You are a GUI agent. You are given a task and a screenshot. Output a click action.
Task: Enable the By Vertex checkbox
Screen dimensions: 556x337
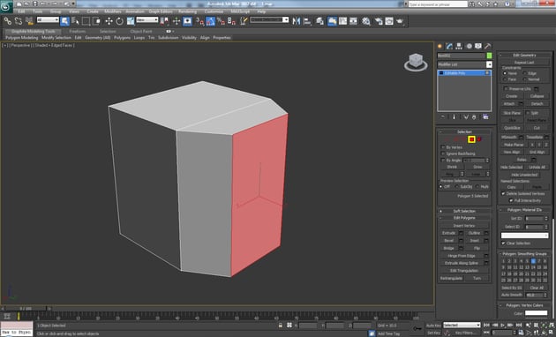coord(443,147)
